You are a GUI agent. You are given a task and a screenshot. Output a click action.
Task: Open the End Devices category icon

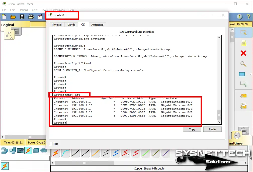(x=13, y=150)
